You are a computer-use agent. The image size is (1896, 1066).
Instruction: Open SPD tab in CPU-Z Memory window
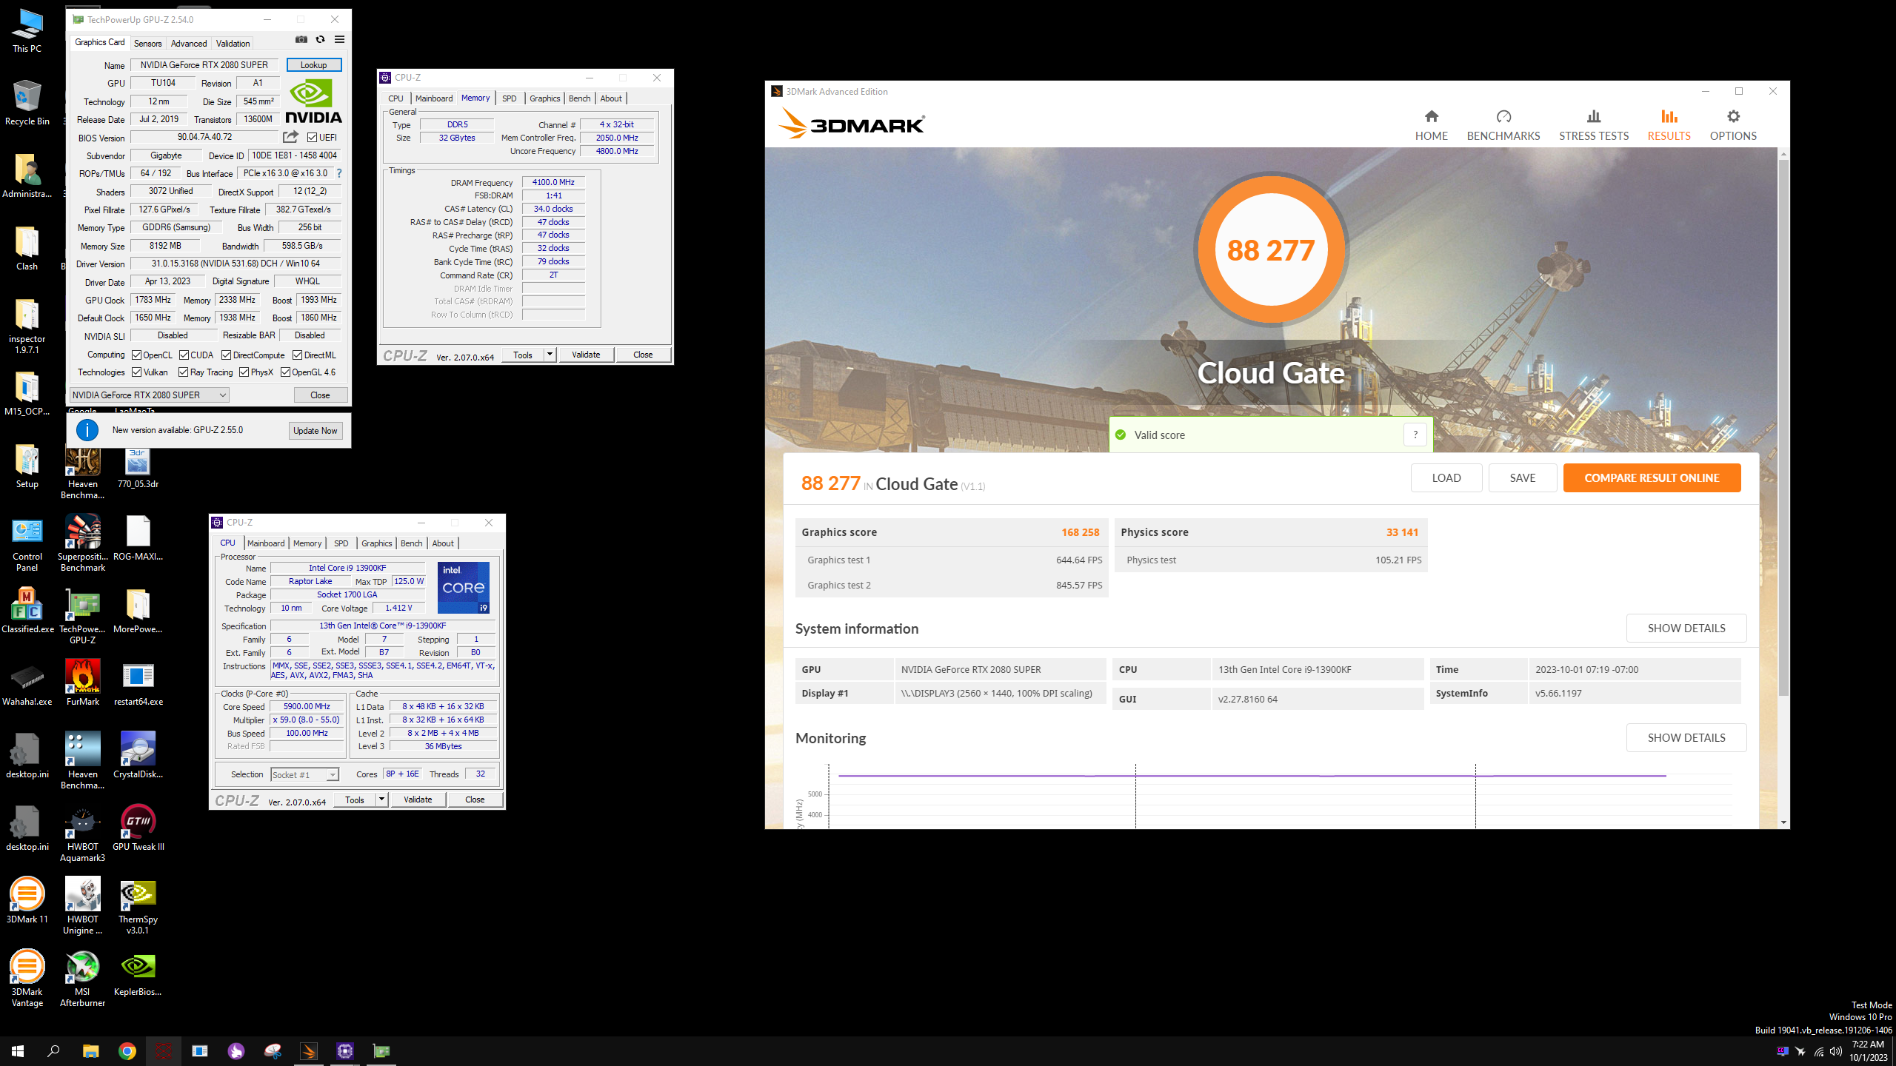509,98
